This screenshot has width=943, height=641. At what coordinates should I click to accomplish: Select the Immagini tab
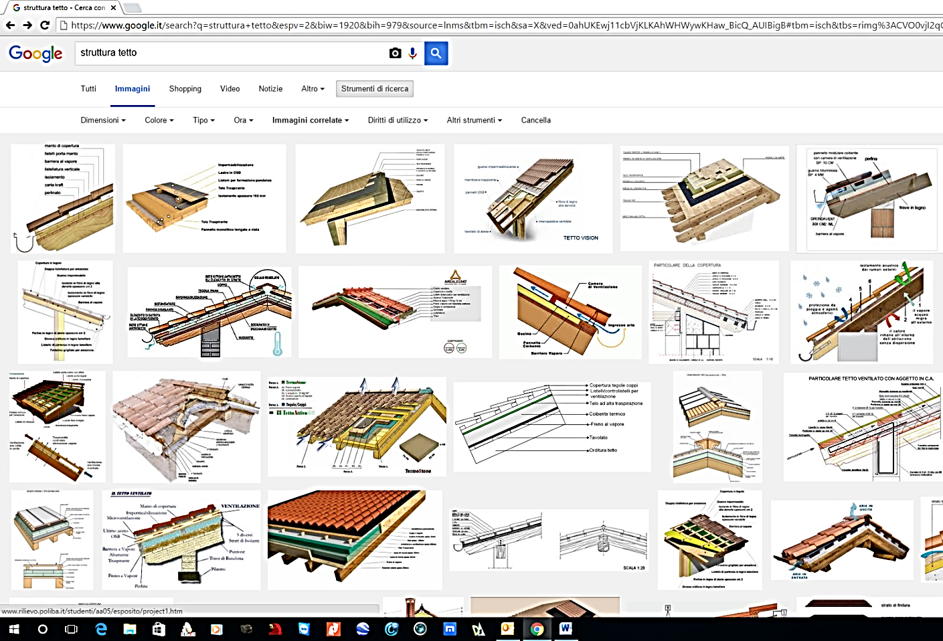pos(133,88)
